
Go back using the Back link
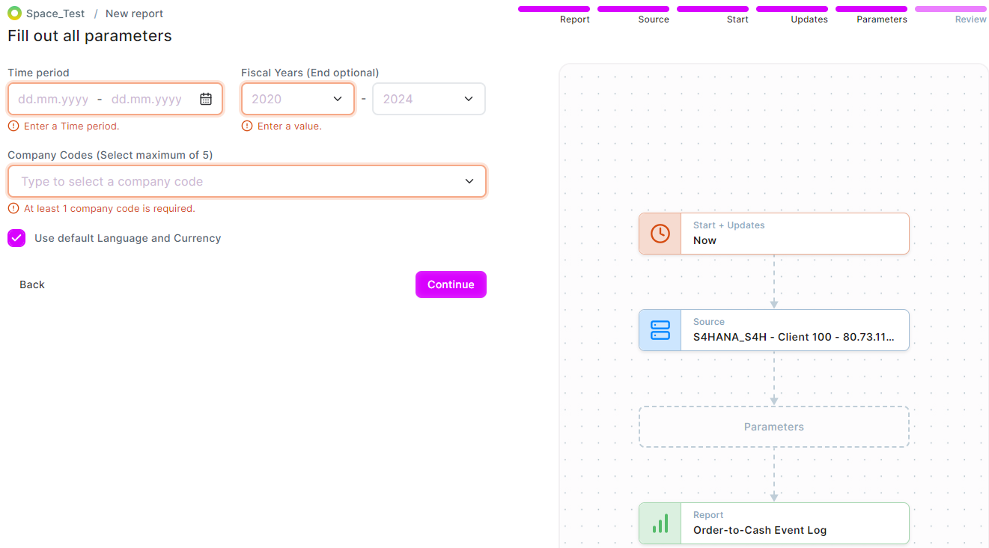coord(31,284)
